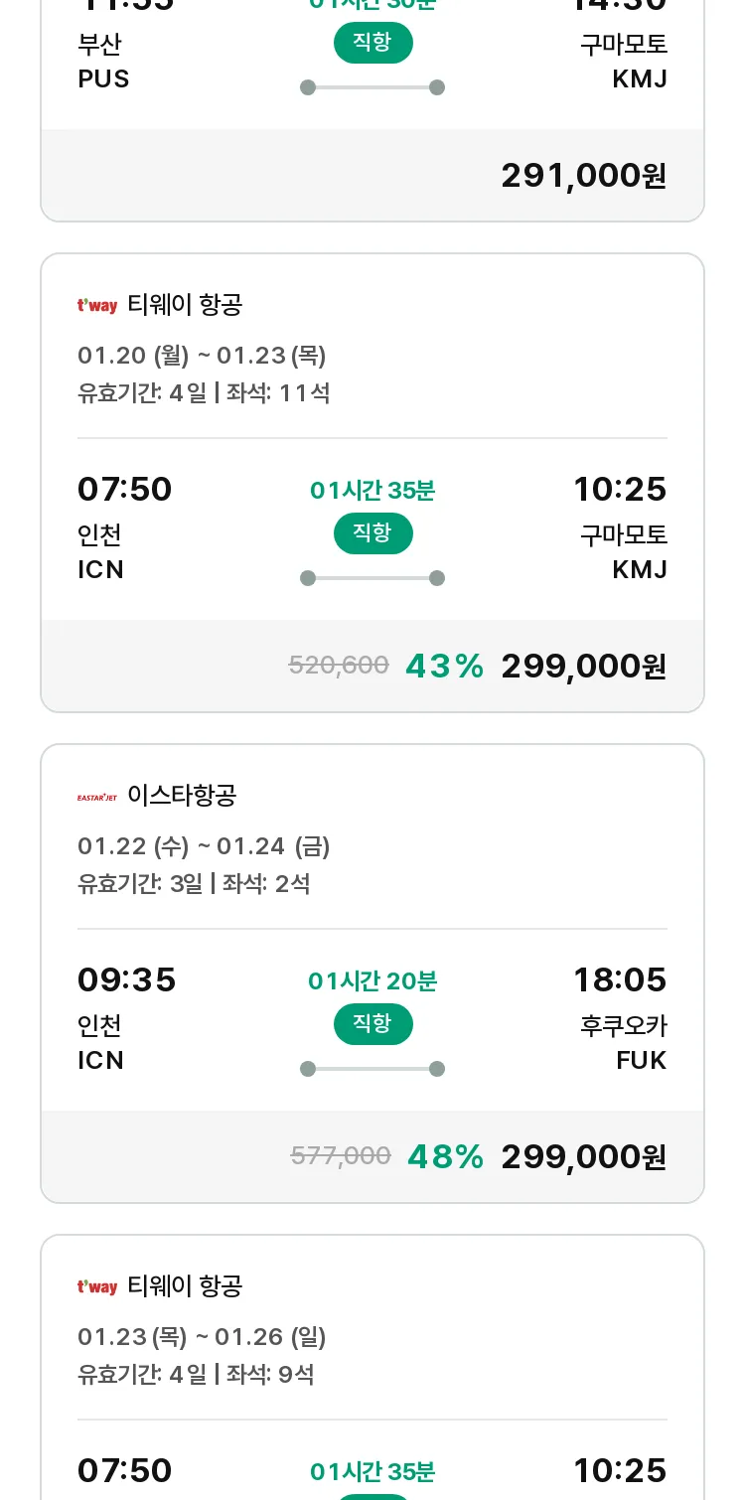
Task: Tap the route line under the 01시간 35분 ICN–KMJ flight
Action: 372,578
